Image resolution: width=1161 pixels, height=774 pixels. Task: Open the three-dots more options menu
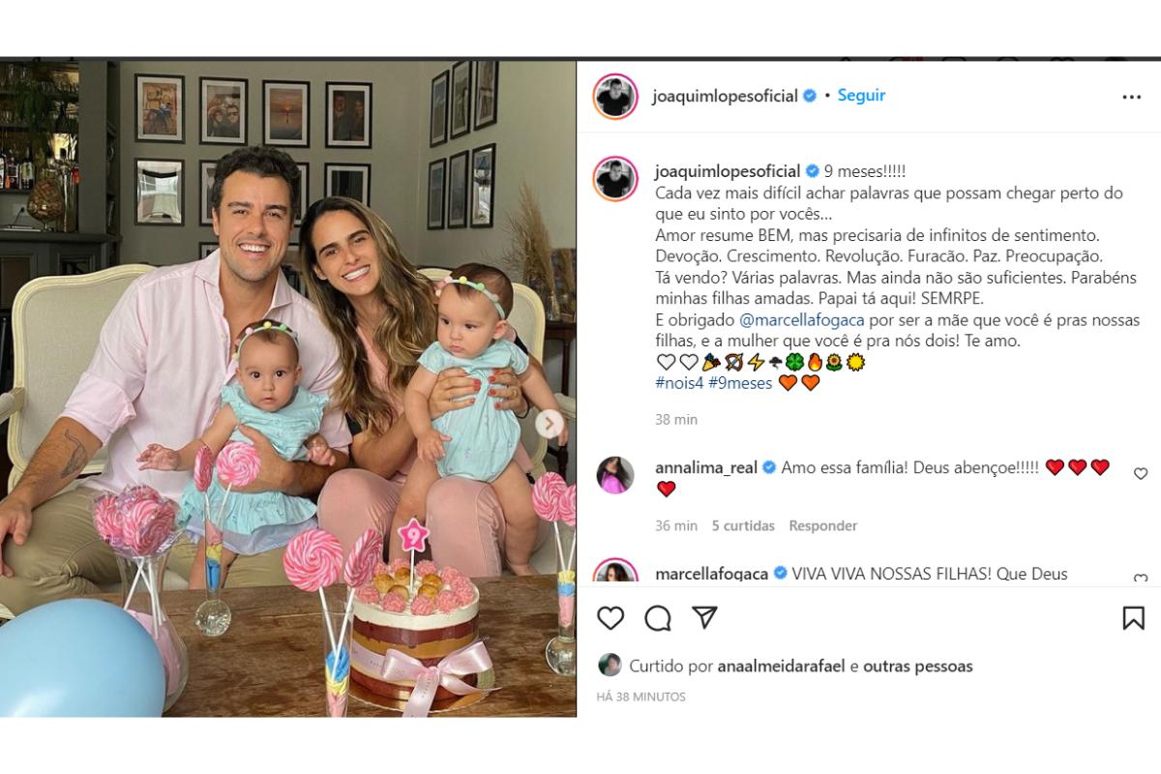[x=1131, y=97]
